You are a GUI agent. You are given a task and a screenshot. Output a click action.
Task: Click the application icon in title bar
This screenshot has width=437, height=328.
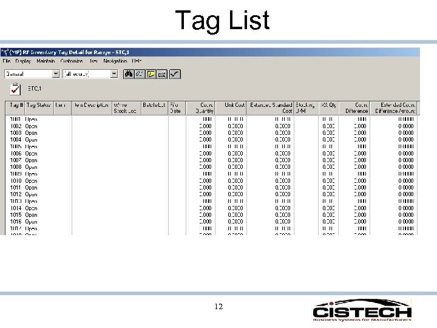(x=5, y=52)
